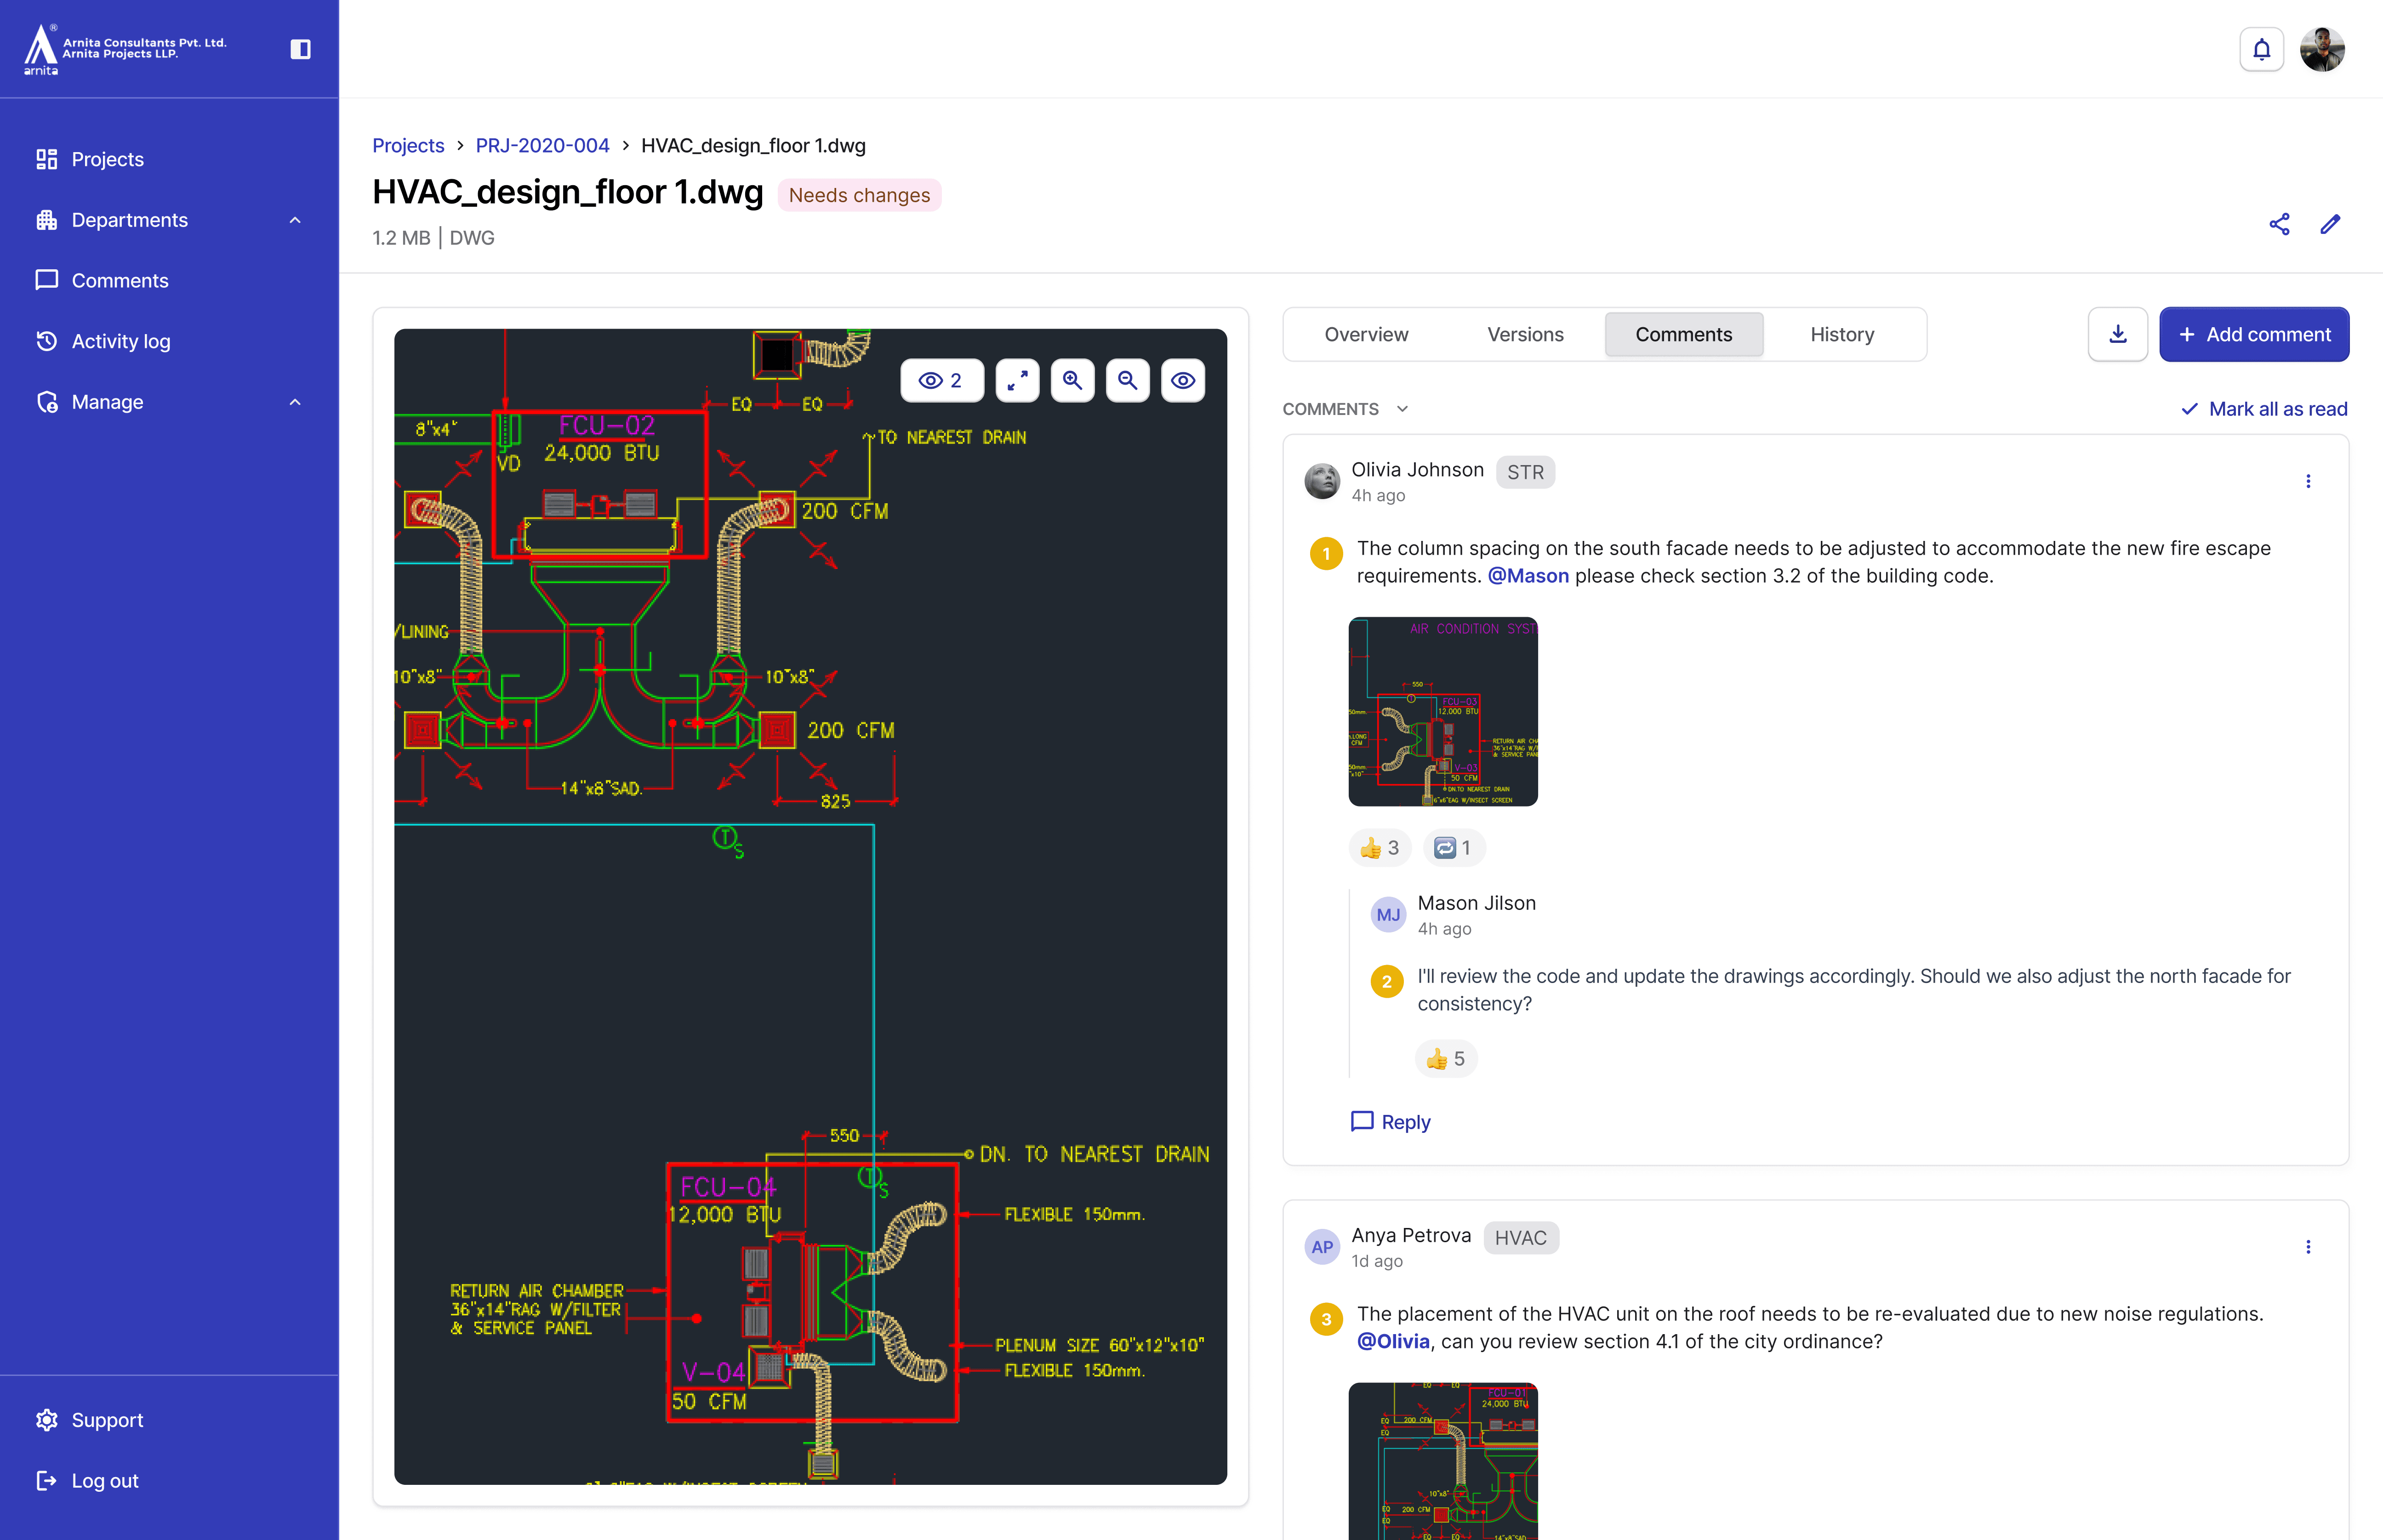Click the pencil edit icon
Image resolution: width=2383 pixels, height=1540 pixels.
pyautogui.click(x=2330, y=224)
